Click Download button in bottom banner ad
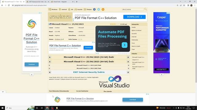 133,100
